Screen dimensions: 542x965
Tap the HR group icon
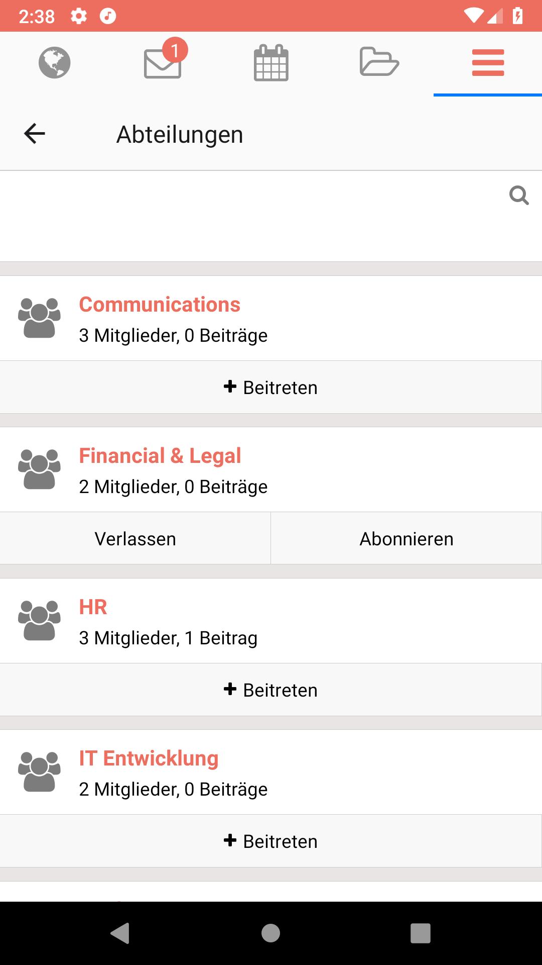(x=39, y=621)
